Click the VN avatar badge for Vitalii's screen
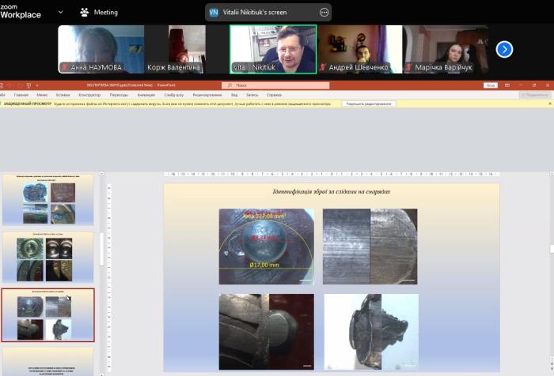The height and width of the screenshot is (376, 554). point(214,13)
